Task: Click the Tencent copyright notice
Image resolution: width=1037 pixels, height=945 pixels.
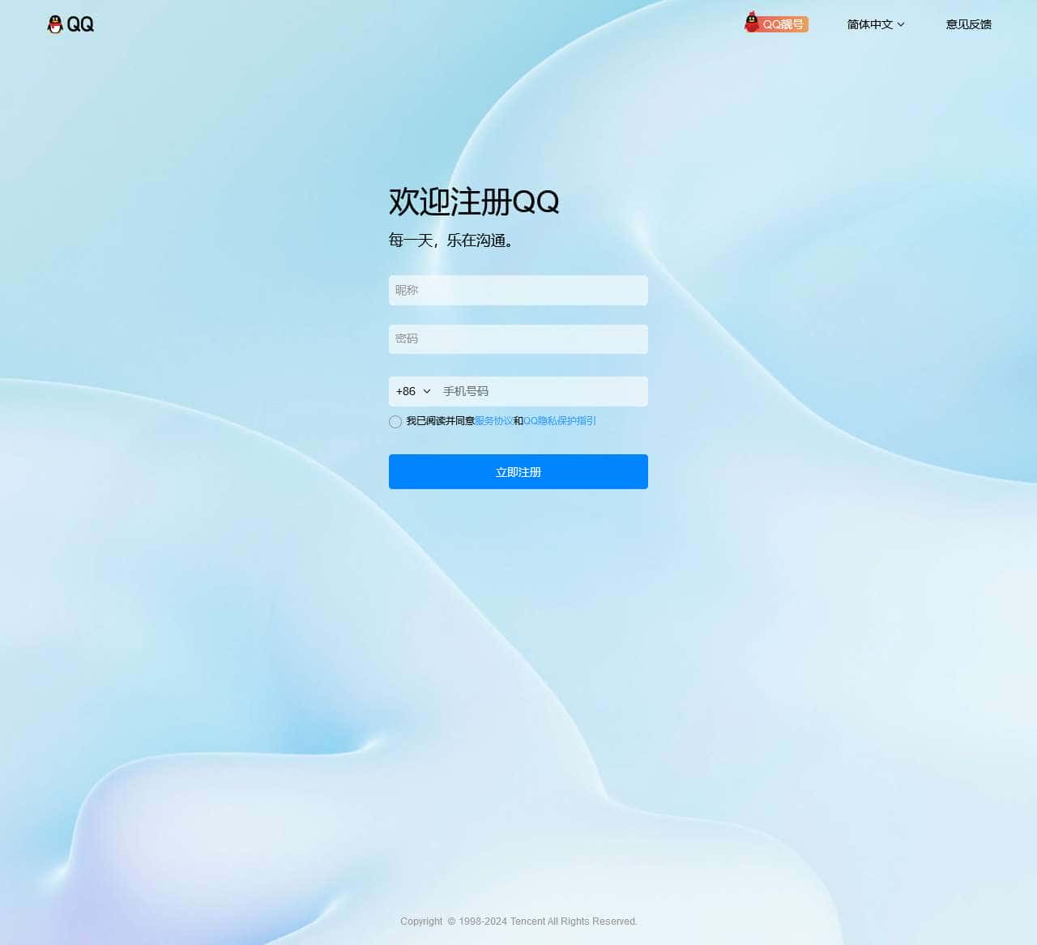Action: 518,922
